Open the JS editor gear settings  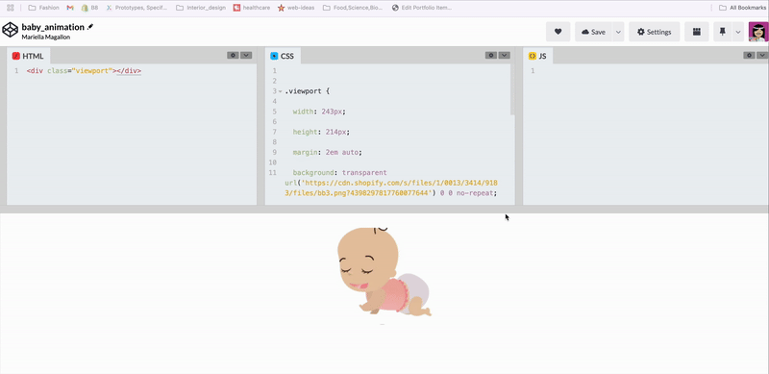(x=749, y=56)
